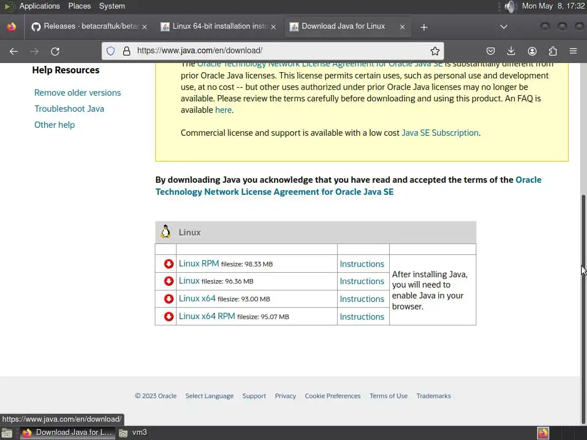Screen dimensions: 587x440
Task: Open Troubleshoot Java link
Action: click(x=69, y=109)
